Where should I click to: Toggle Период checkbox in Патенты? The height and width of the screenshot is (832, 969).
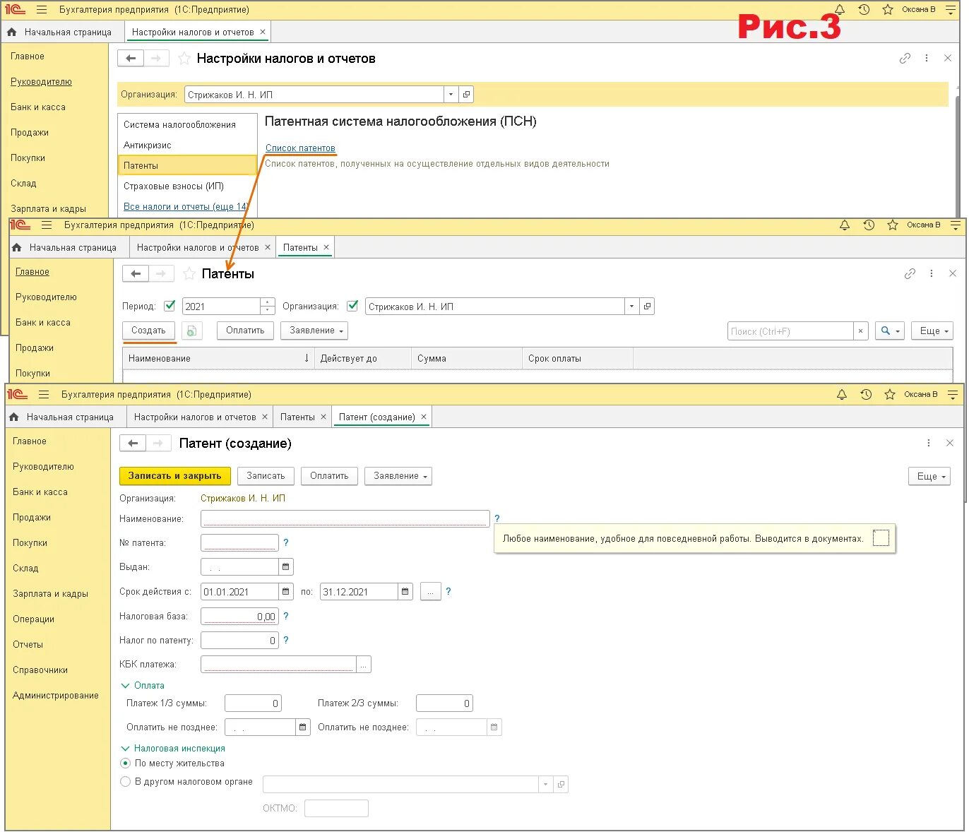[170, 306]
